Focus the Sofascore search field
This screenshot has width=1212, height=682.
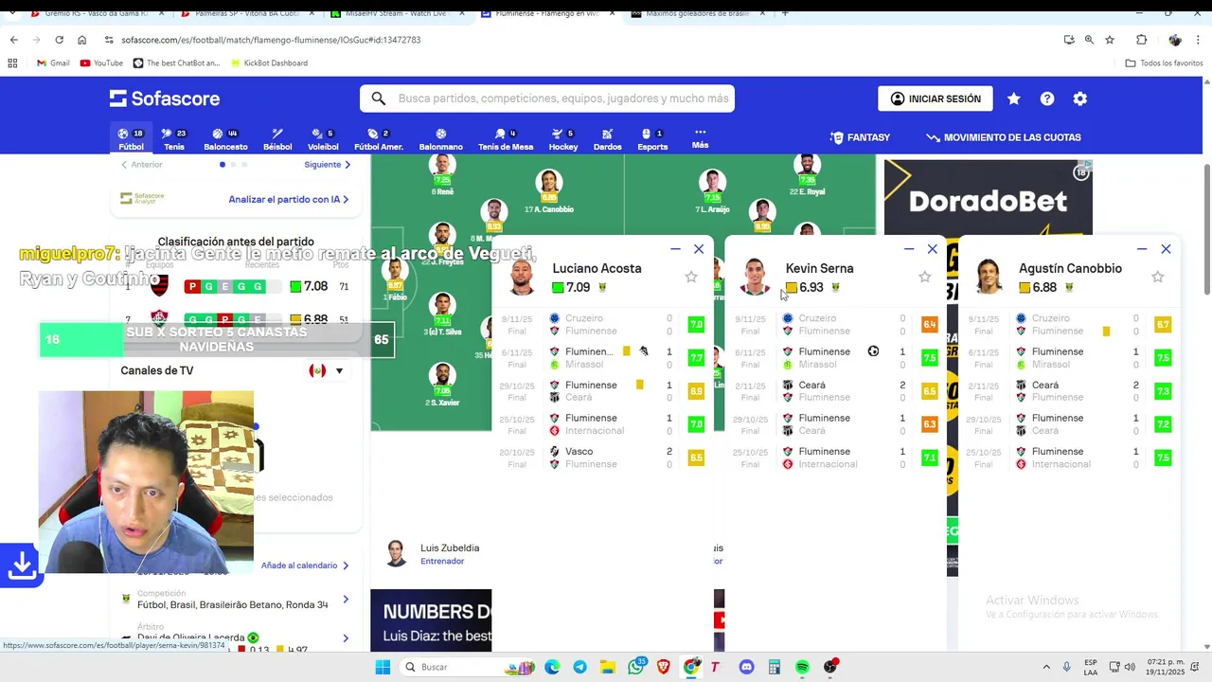point(547,99)
